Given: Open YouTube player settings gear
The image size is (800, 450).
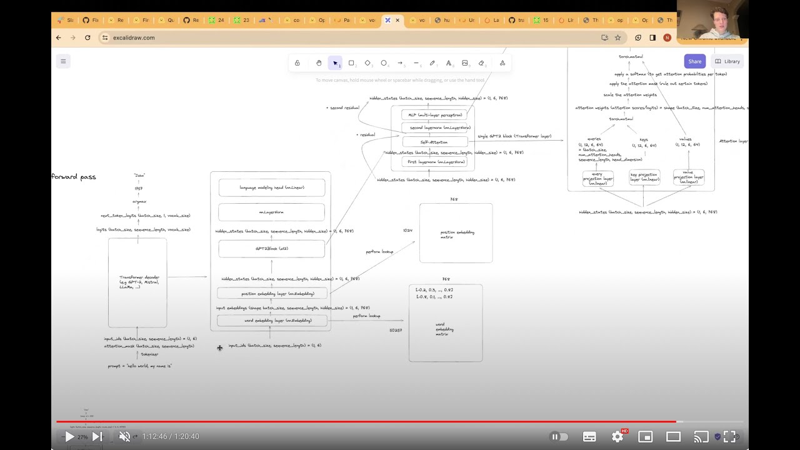Looking at the screenshot, I should point(617,437).
